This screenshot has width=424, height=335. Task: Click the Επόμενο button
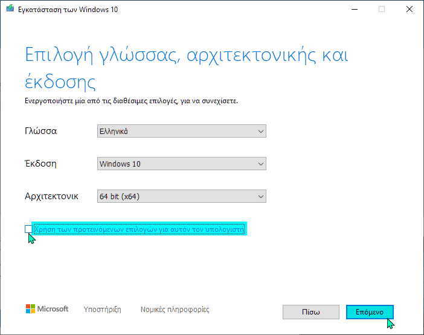pos(370,312)
